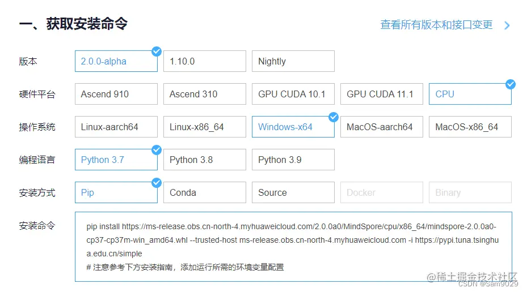Open 查看所有版本和接口变更 link

tap(436, 25)
